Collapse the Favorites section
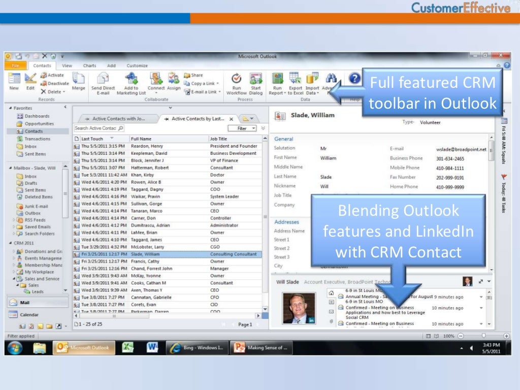 tap(11, 108)
